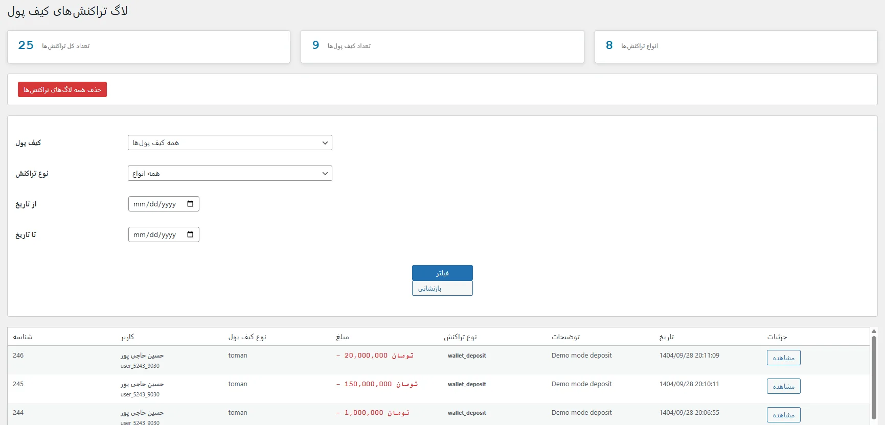
Task: Click the table scrollbar up arrow
Action: pyautogui.click(x=874, y=331)
